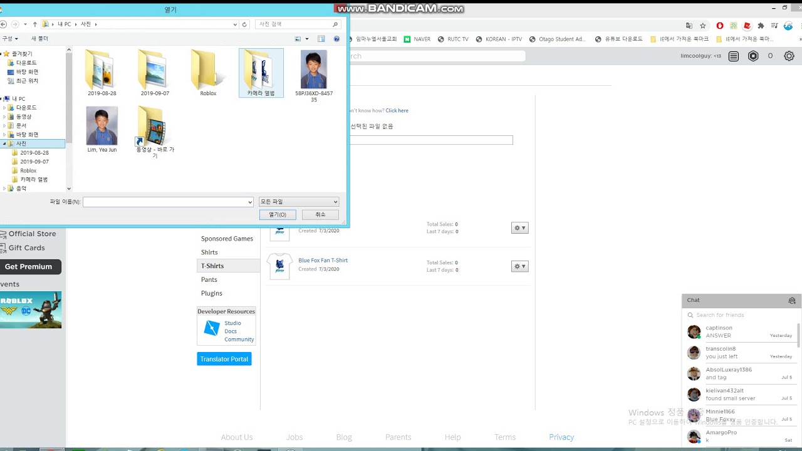Screen dimensions: 802x451
Task: Open the Robux hexagon icon in Roblox header
Action: [753, 56]
